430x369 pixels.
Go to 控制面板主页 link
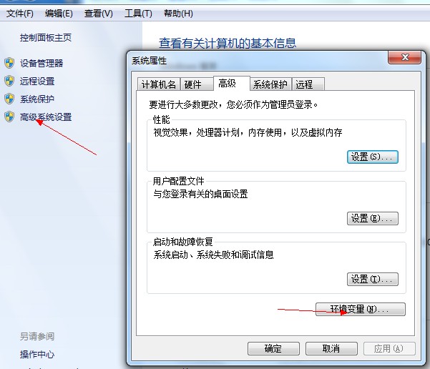pos(46,38)
